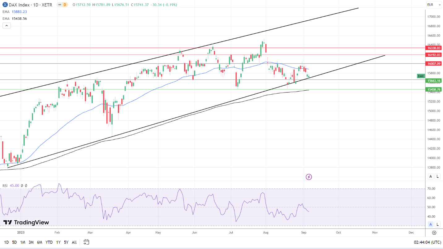
Task: Select the YTD time range
Action: (49, 242)
